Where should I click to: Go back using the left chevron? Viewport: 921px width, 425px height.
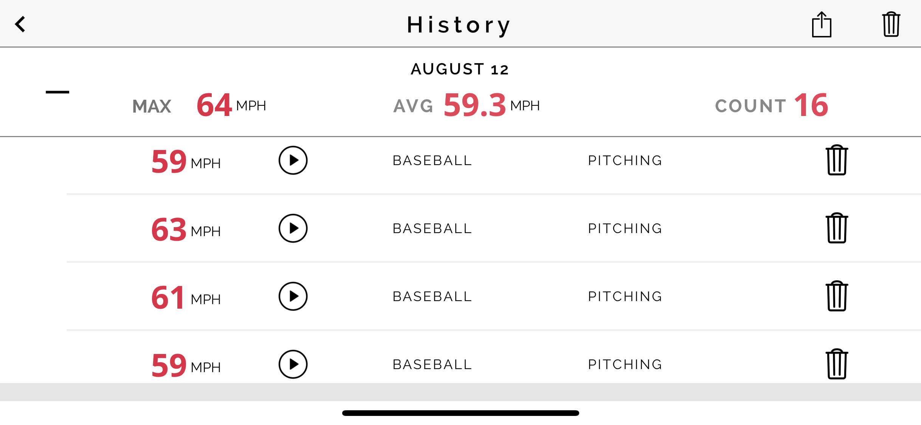[x=20, y=24]
